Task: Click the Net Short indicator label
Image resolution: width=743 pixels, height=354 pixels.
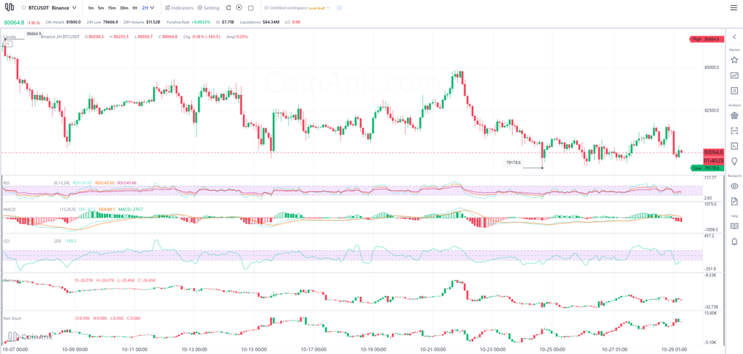Action: tap(12, 318)
